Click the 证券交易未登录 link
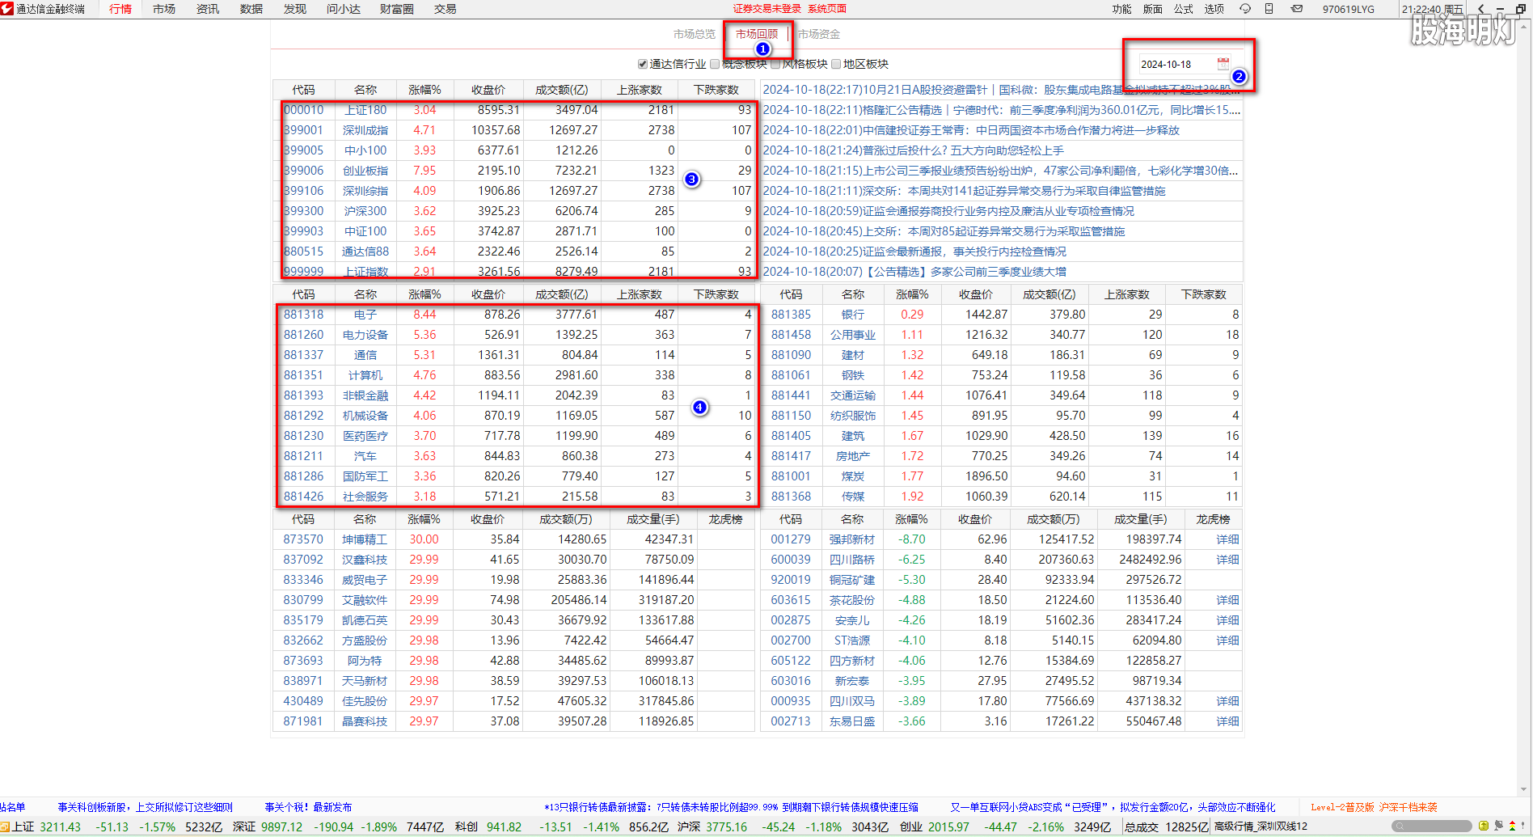This screenshot has height=837, width=1533. [x=767, y=9]
